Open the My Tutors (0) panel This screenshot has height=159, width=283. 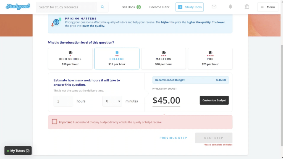click(18, 150)
